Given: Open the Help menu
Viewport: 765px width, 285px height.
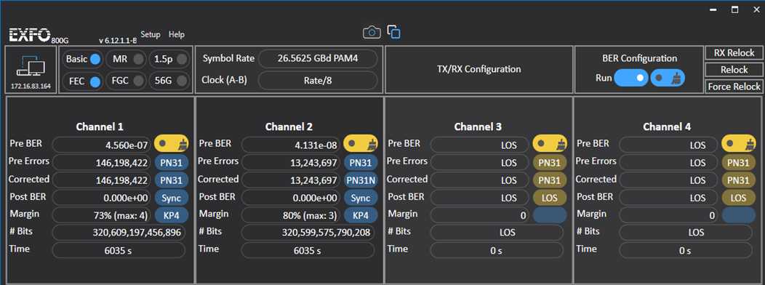Looking at the screenshot, I should pyautogui.click(x=177, y=35).
